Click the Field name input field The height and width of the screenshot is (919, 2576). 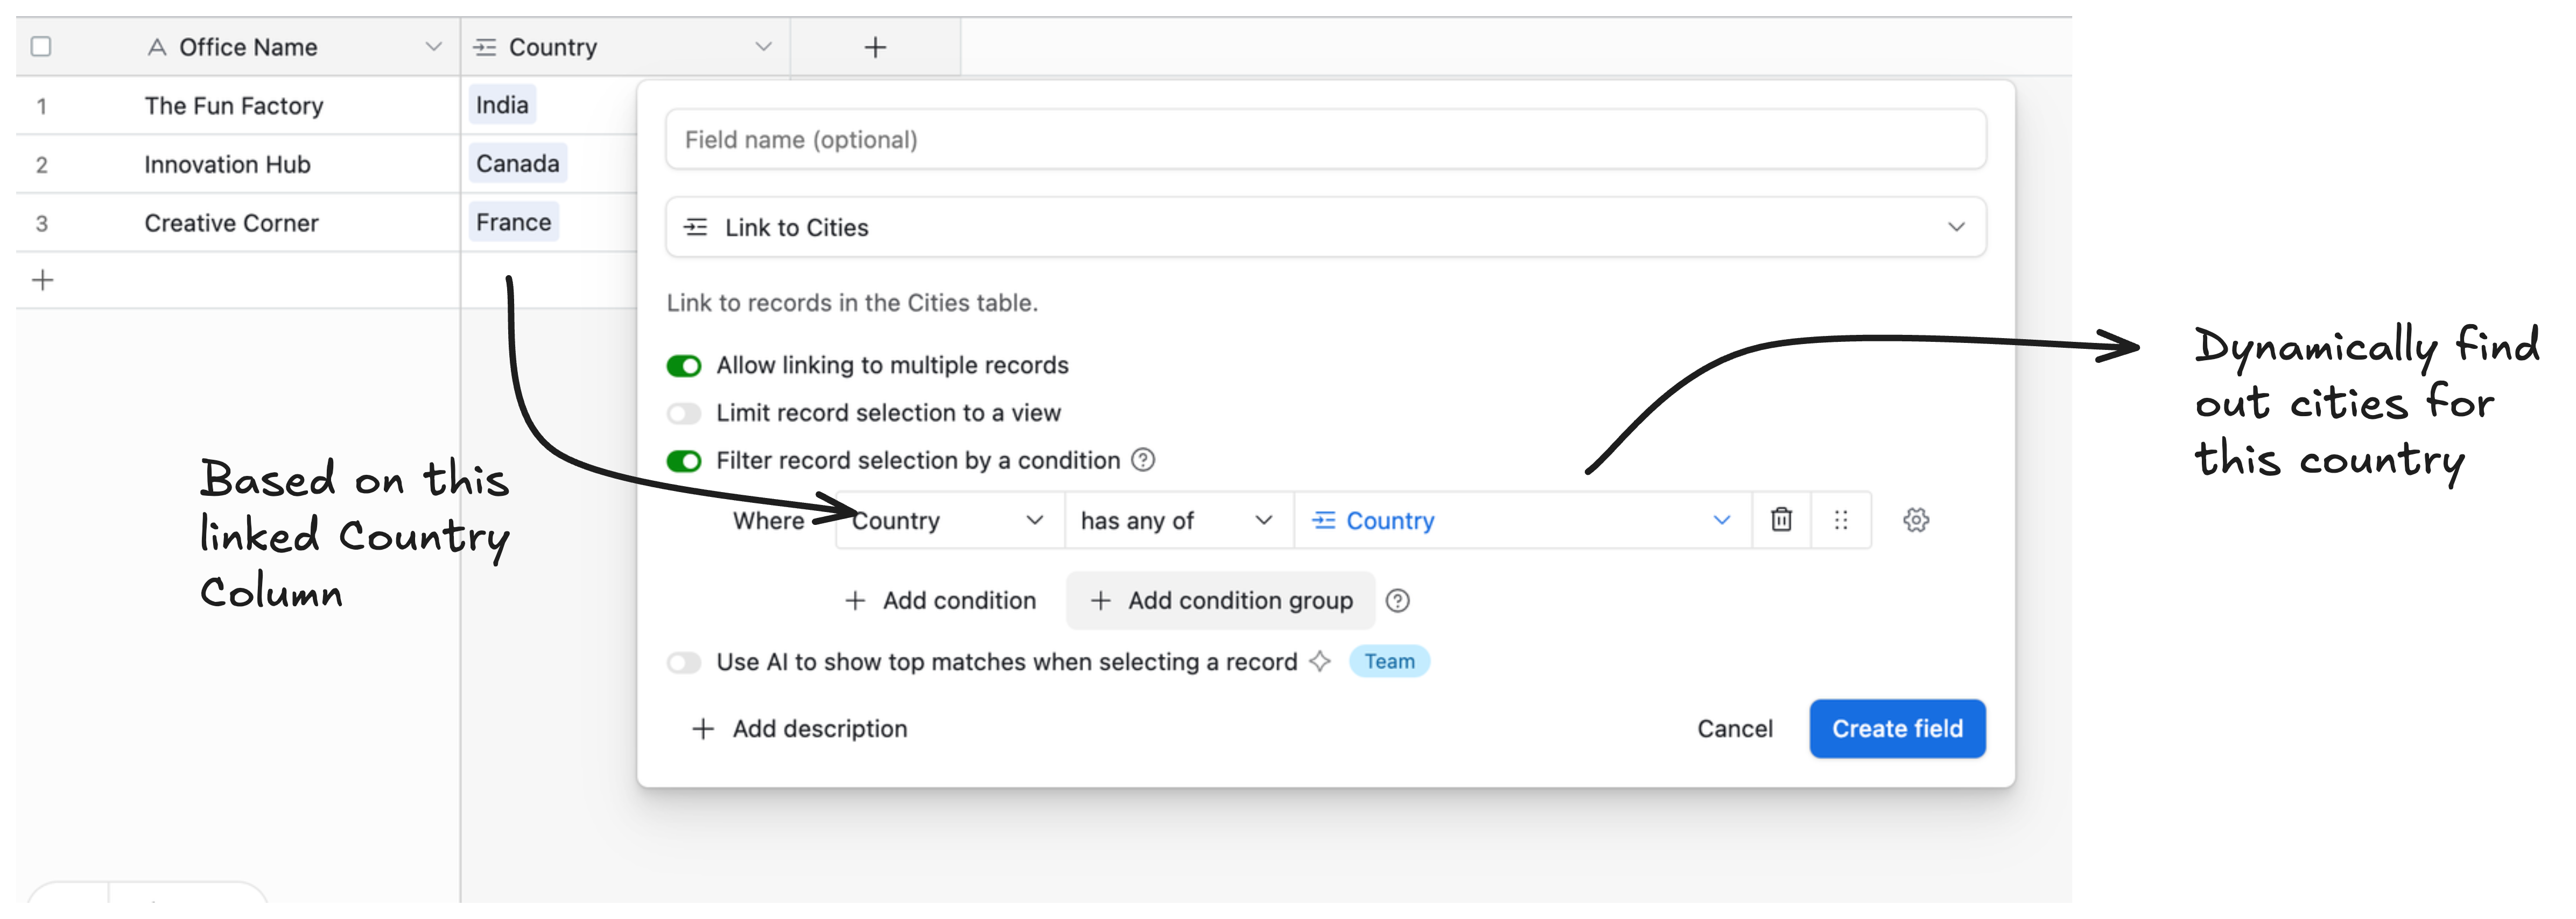1324,139
